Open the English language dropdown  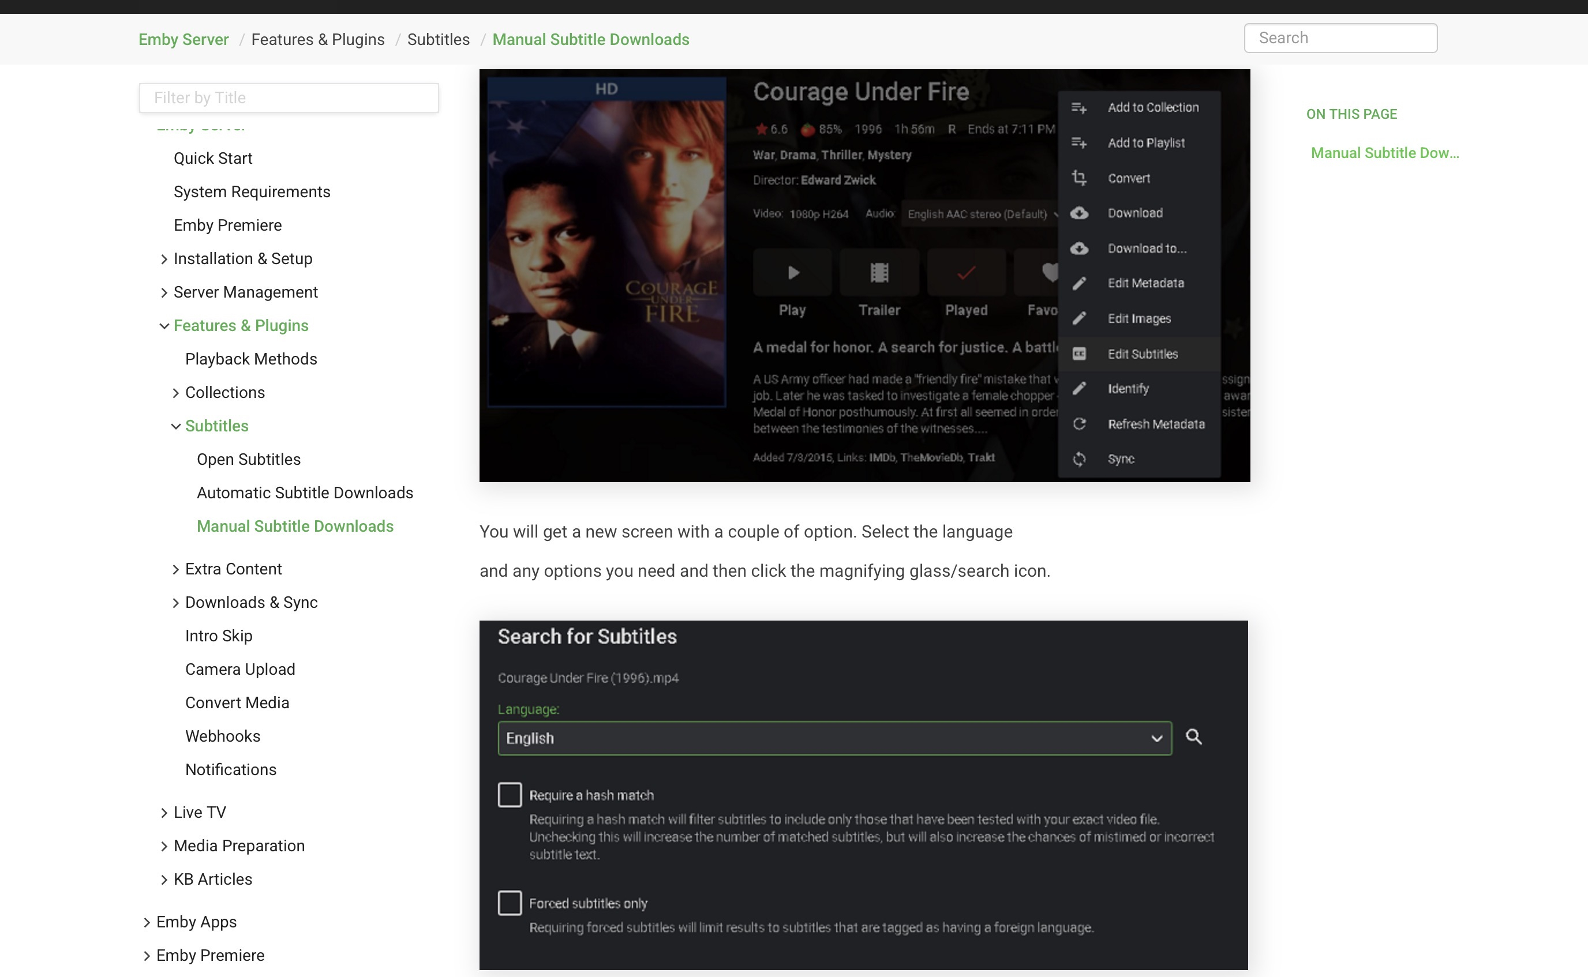pyautogui.click(x=834, y=738)
